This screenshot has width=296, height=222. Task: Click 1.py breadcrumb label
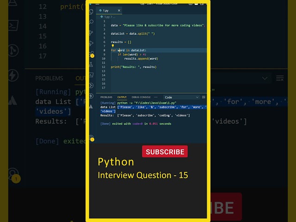[107, 17]
